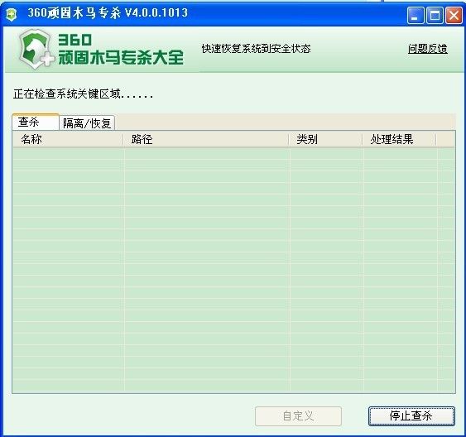Open the 问题反馈 feedback link

click(428, 49)
